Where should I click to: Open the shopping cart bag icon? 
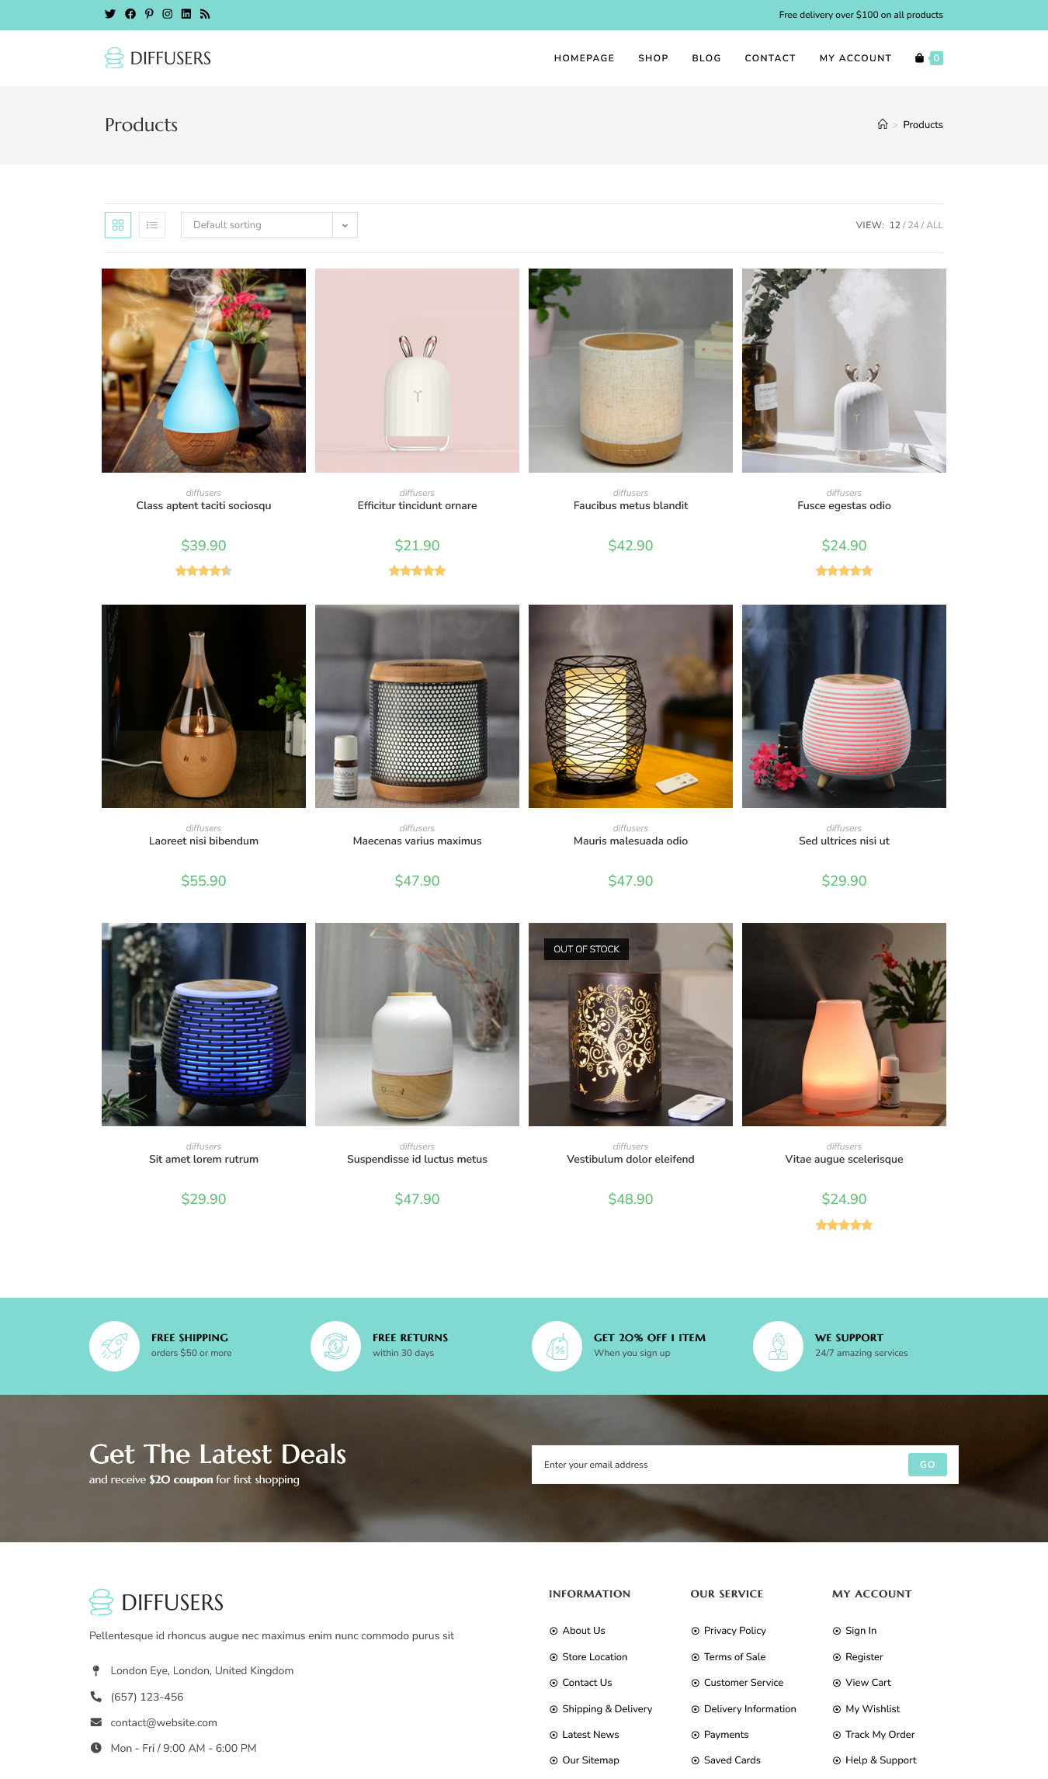point(920,58)
